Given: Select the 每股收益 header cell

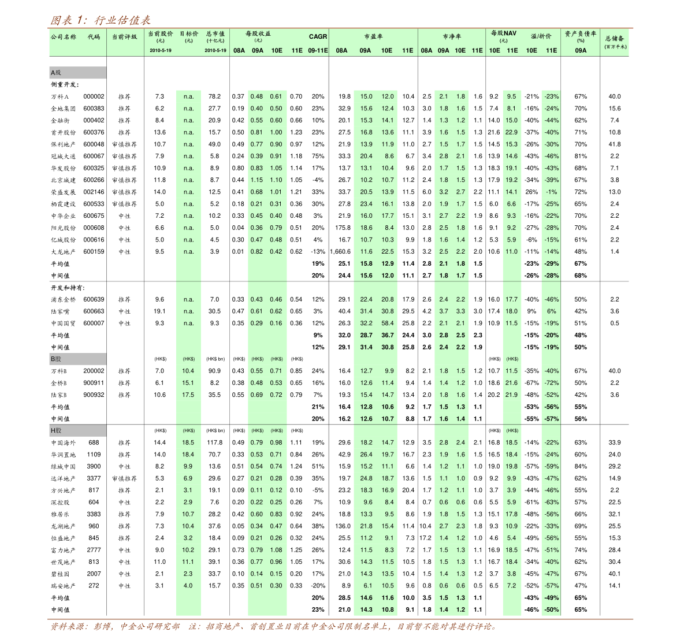Looking at the screenshot, I should pos(258,35).
